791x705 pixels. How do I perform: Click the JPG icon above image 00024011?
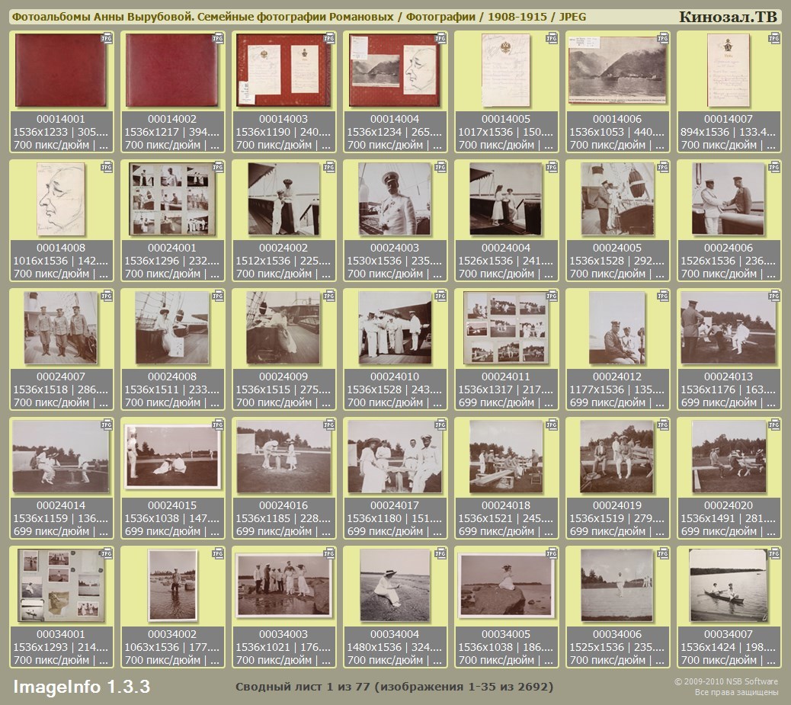[x=552, y=296]
